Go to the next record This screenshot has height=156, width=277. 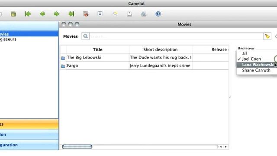coord(57,14)
